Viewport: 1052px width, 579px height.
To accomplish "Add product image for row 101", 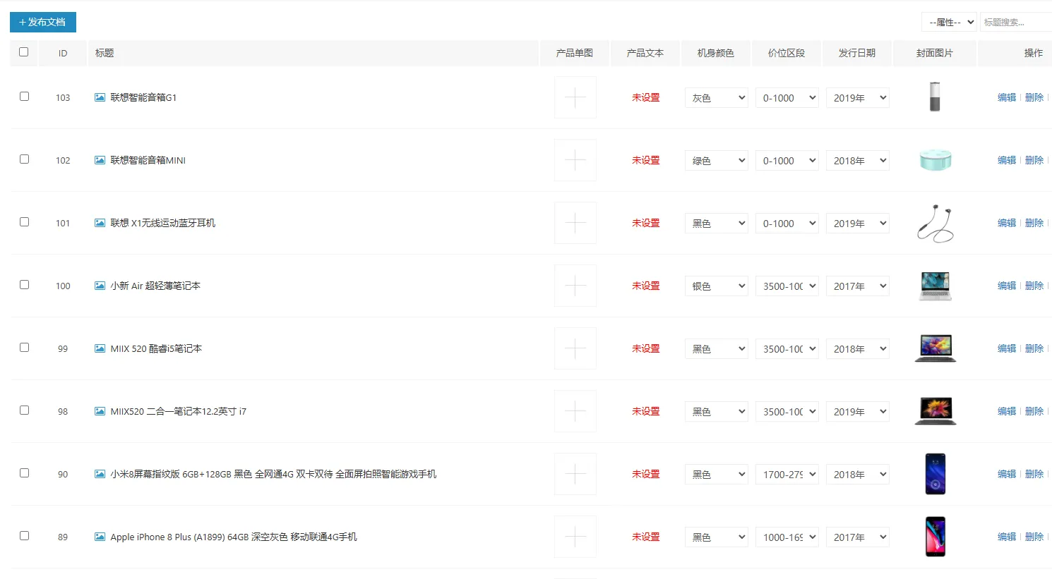I will [575, 223].
